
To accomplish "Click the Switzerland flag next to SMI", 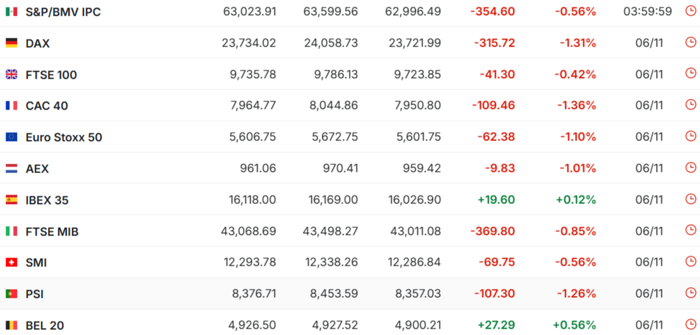I will pos(11,263).
